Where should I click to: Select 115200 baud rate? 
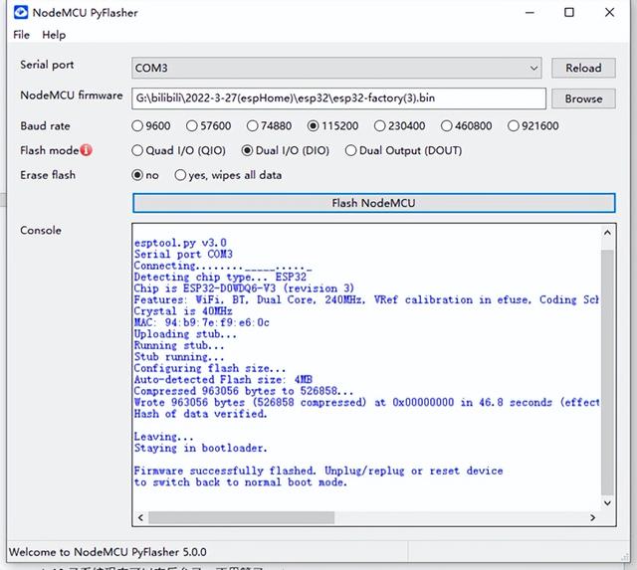click(x=332, y=126)
